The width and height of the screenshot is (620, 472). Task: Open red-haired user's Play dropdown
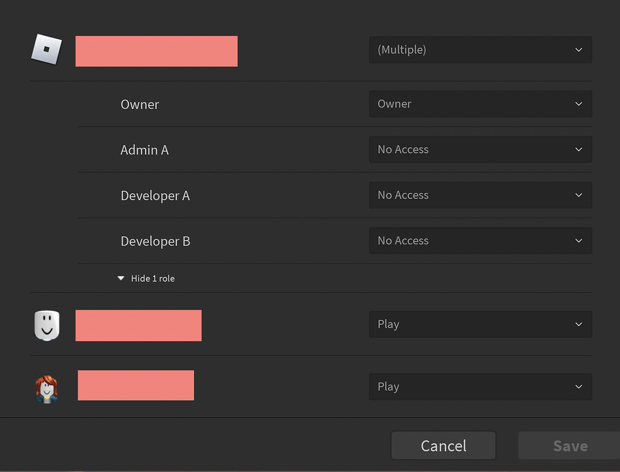pyautogui.click(x=480, y=387)
